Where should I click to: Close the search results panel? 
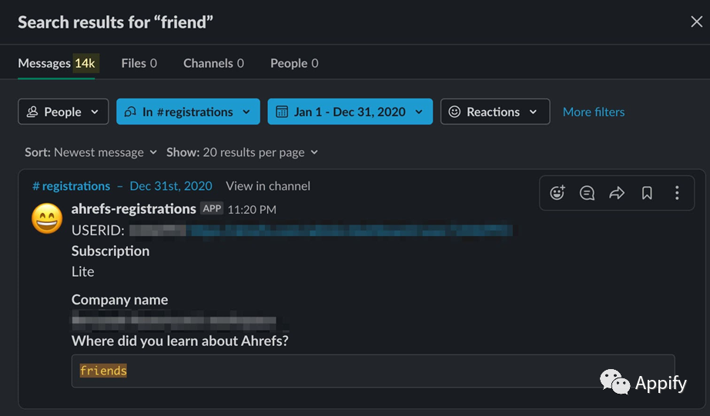[696, 22]
